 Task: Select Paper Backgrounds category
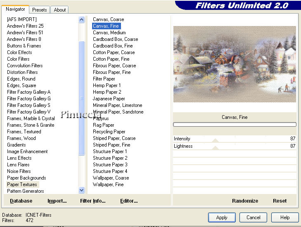(26, 178)
